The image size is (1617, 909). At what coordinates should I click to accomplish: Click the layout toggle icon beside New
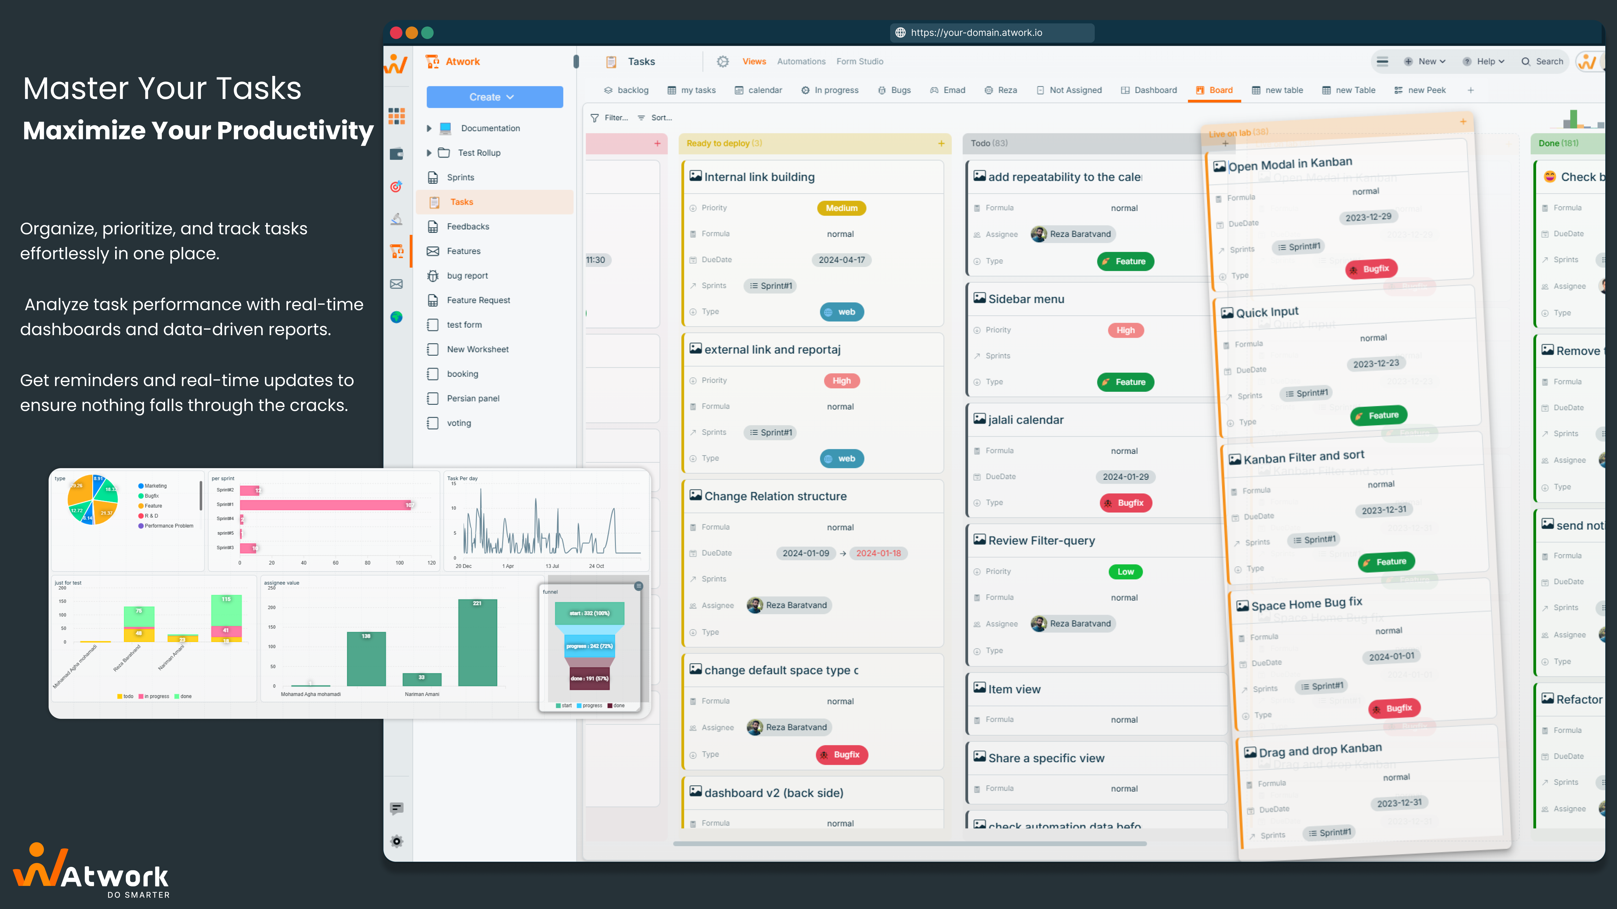coord(1382,62)
